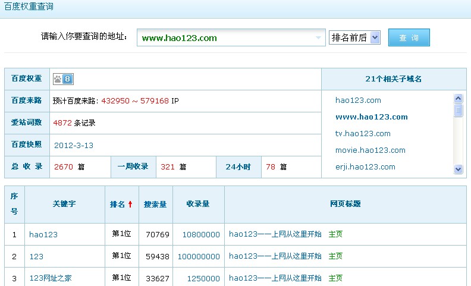Click the 一周收录 label
The image size is (471, 286).
click(x=133, y=166)
